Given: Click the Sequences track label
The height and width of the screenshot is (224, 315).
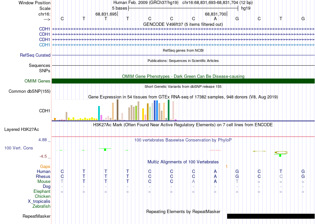Looking at the screenshot, I should point(39,66).
